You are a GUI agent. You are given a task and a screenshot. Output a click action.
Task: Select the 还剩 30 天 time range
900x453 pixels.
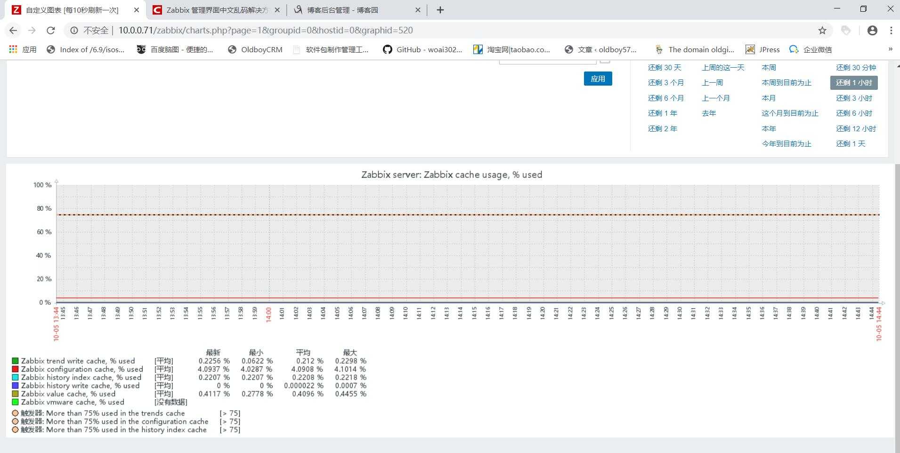click(x=664, y=68)
